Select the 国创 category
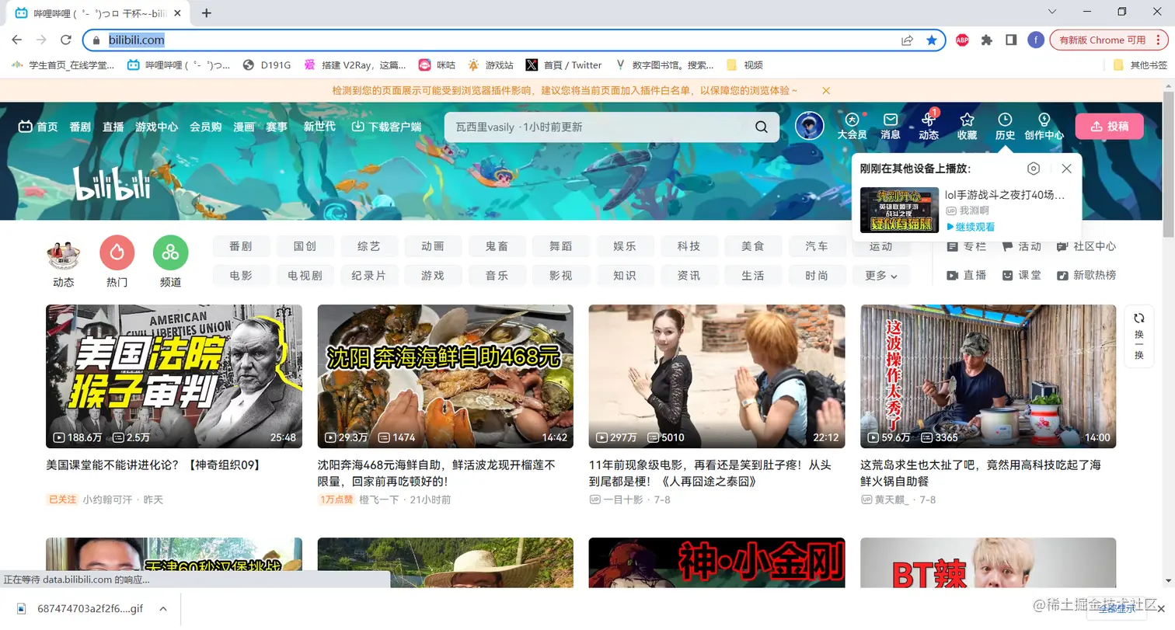 tap(305, 246)
